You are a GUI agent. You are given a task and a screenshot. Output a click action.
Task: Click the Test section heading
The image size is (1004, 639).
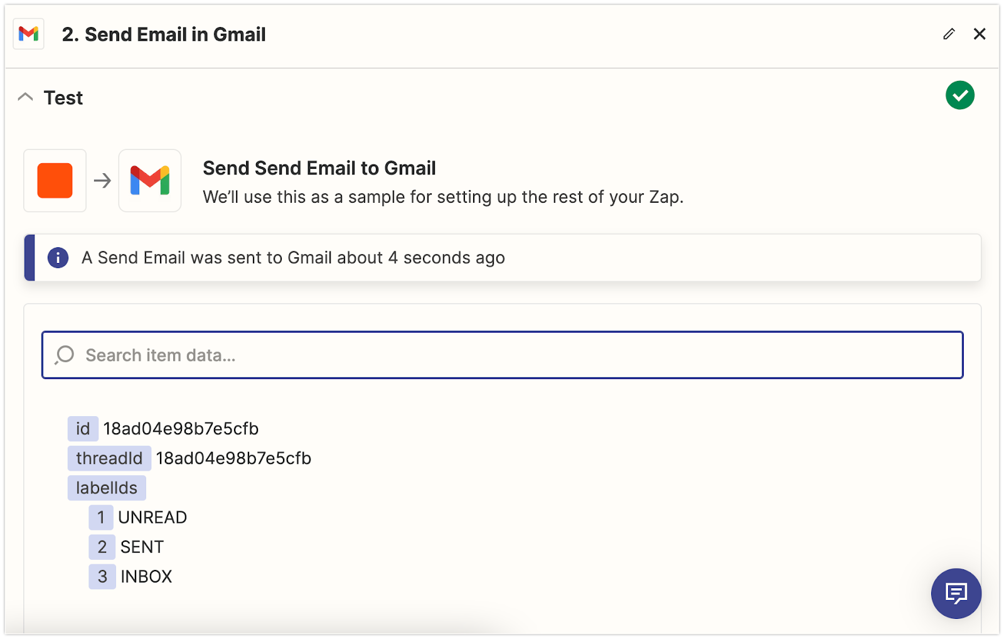pyautogui.click(x=63, y=98)
